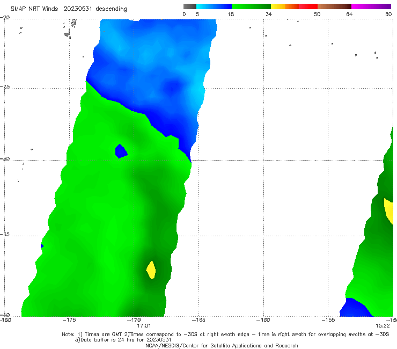This screenshot has width=397, height=349.
Task: Click the yellow patch in the right-edge swath
Action: (x=389, y=211)
